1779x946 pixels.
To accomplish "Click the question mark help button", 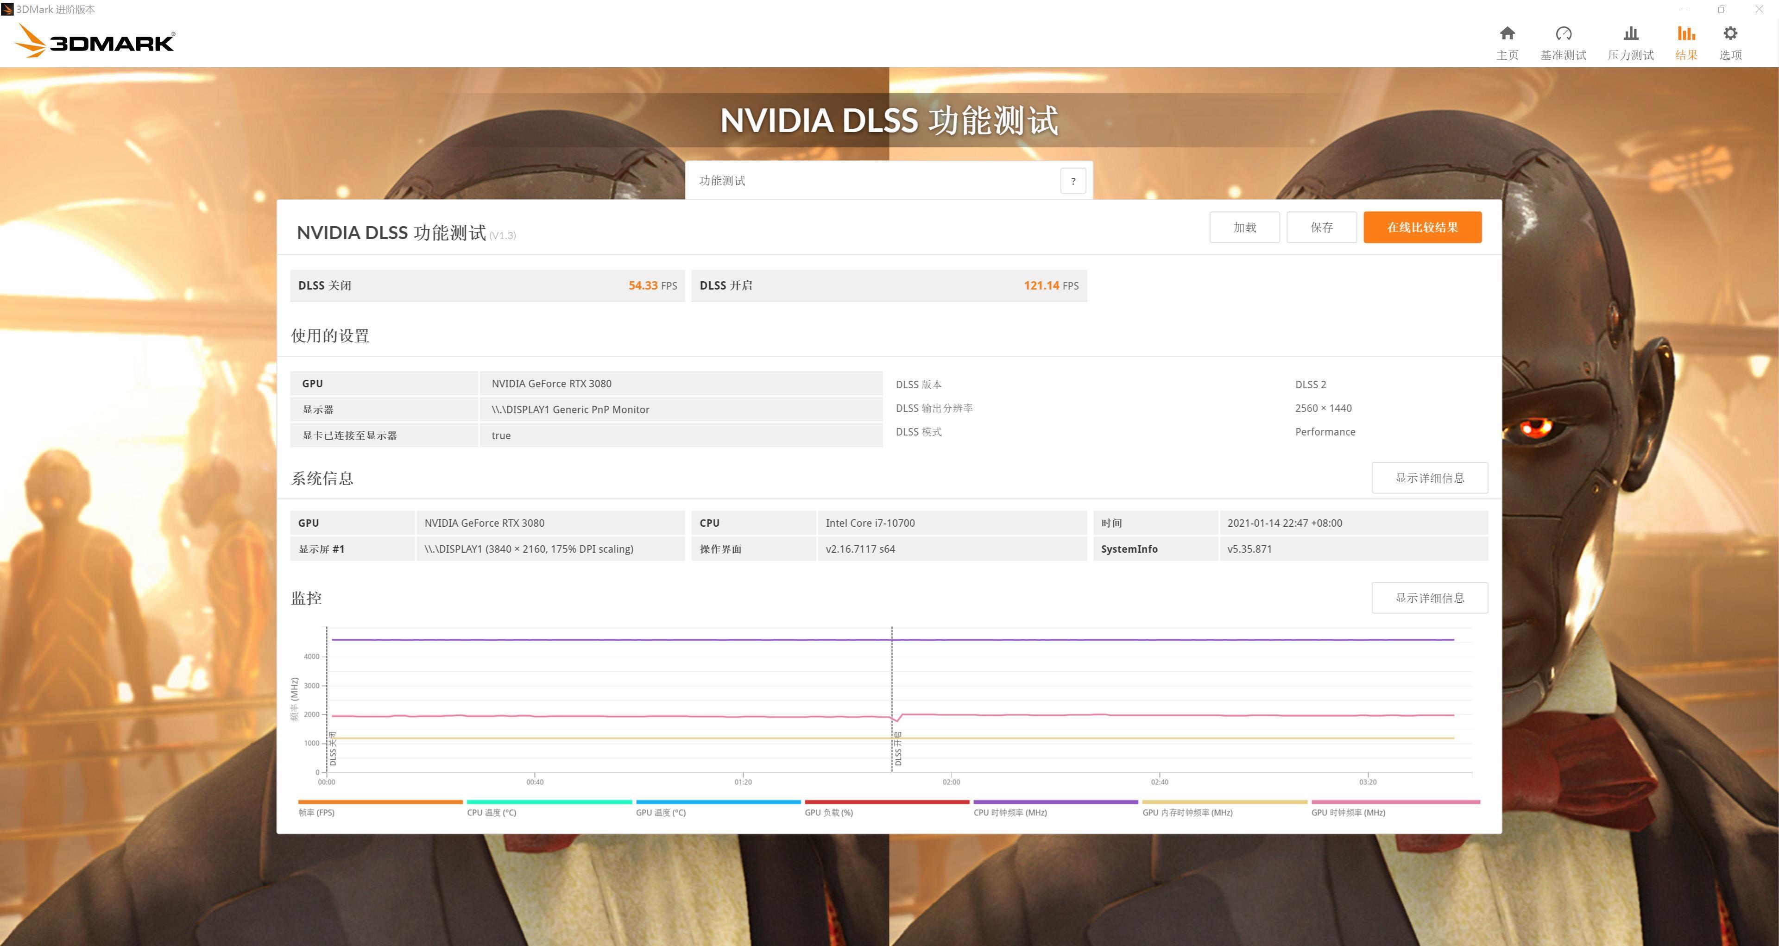I will click(1072, 181).
